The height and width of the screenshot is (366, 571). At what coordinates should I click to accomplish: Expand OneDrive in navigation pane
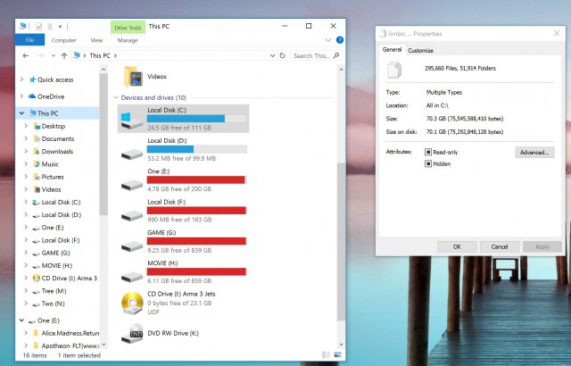(21, 96)
